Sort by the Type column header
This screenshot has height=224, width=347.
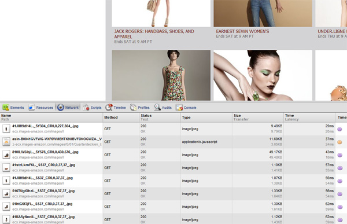coord(206,117)
